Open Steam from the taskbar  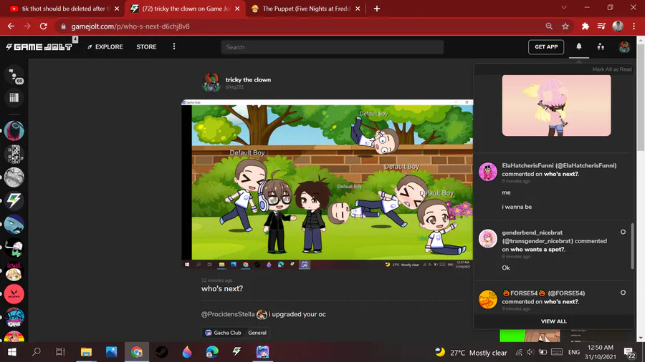(162, 352)
